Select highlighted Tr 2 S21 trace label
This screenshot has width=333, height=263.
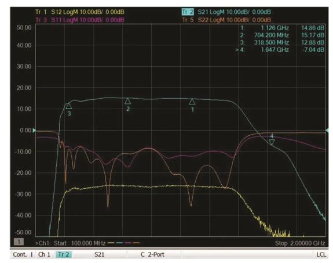tap(226, 12)
